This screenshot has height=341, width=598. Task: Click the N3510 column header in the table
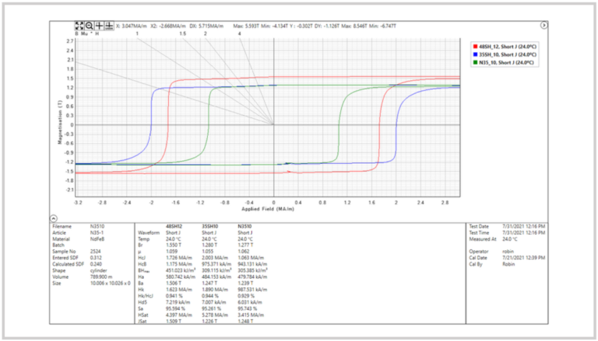[x=246, y=225]
